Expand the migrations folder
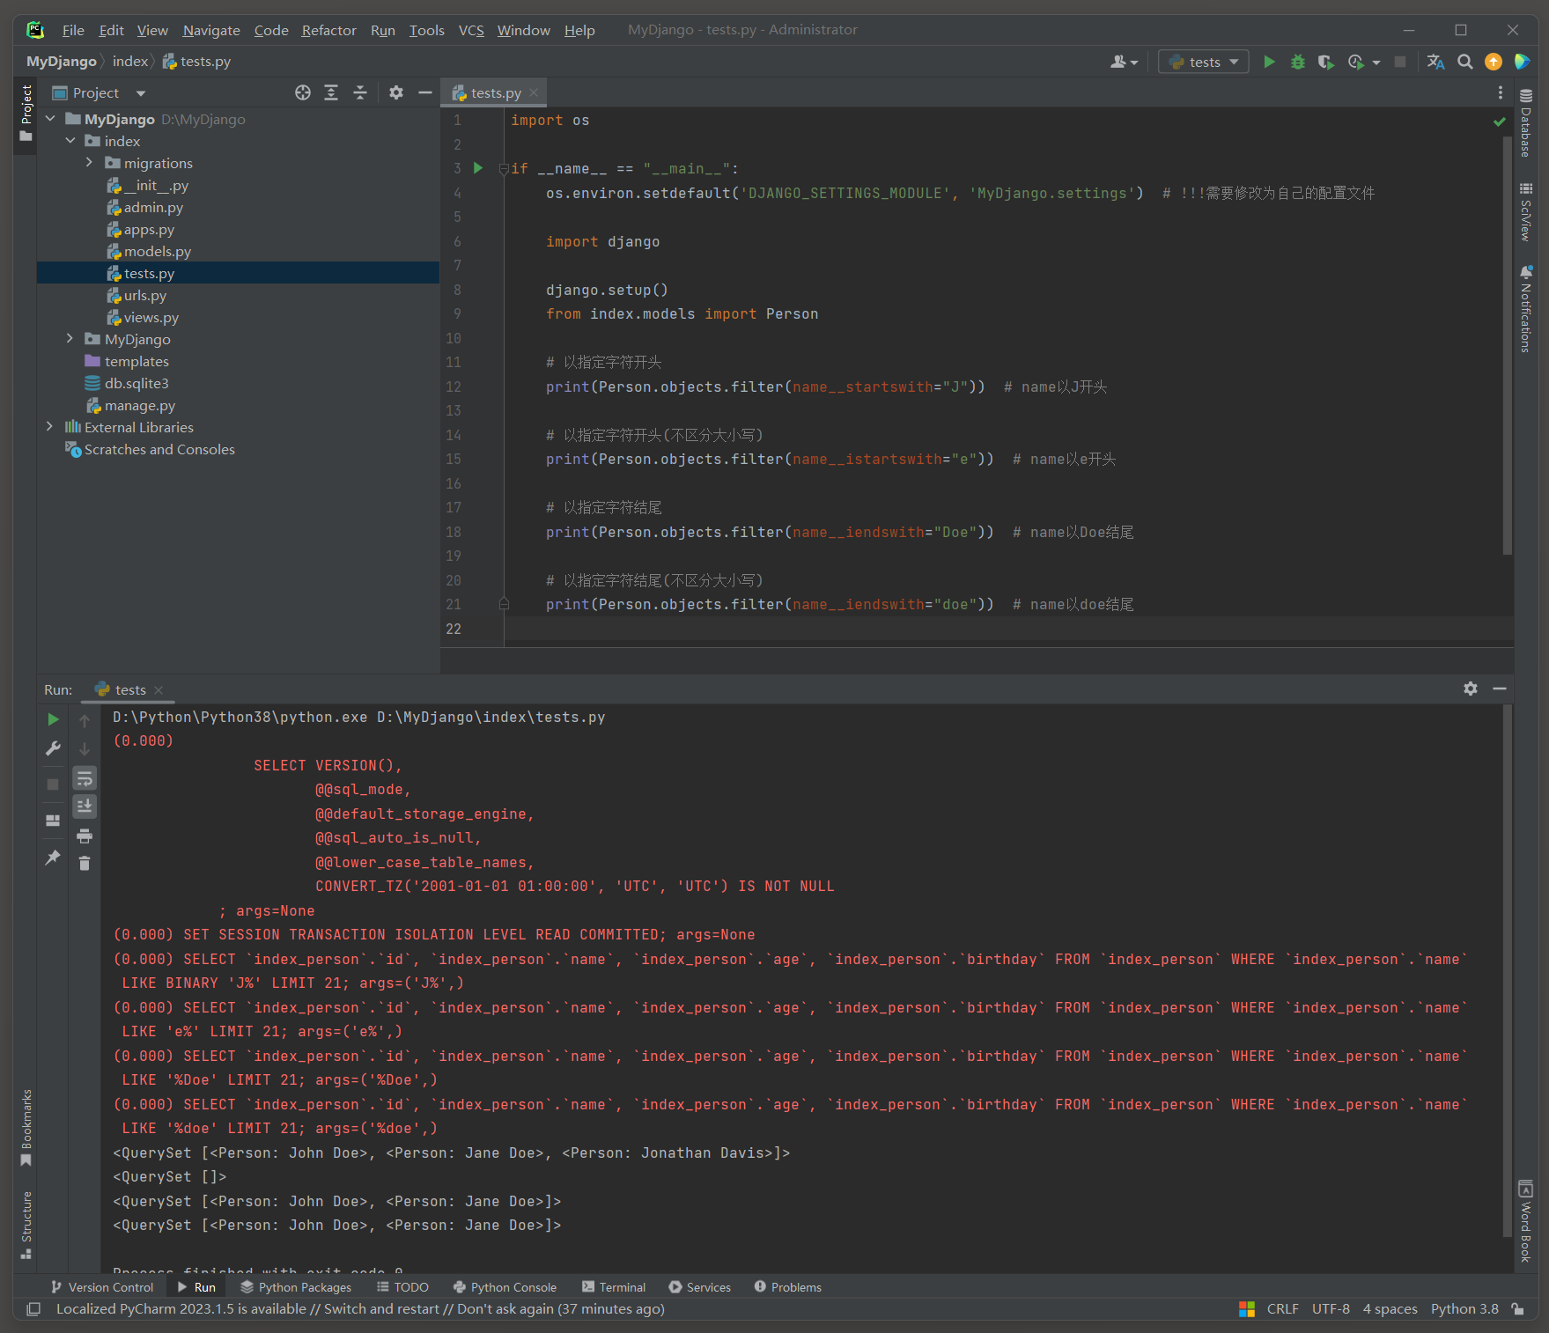The image size is (1549, 1333). (89, 163)
